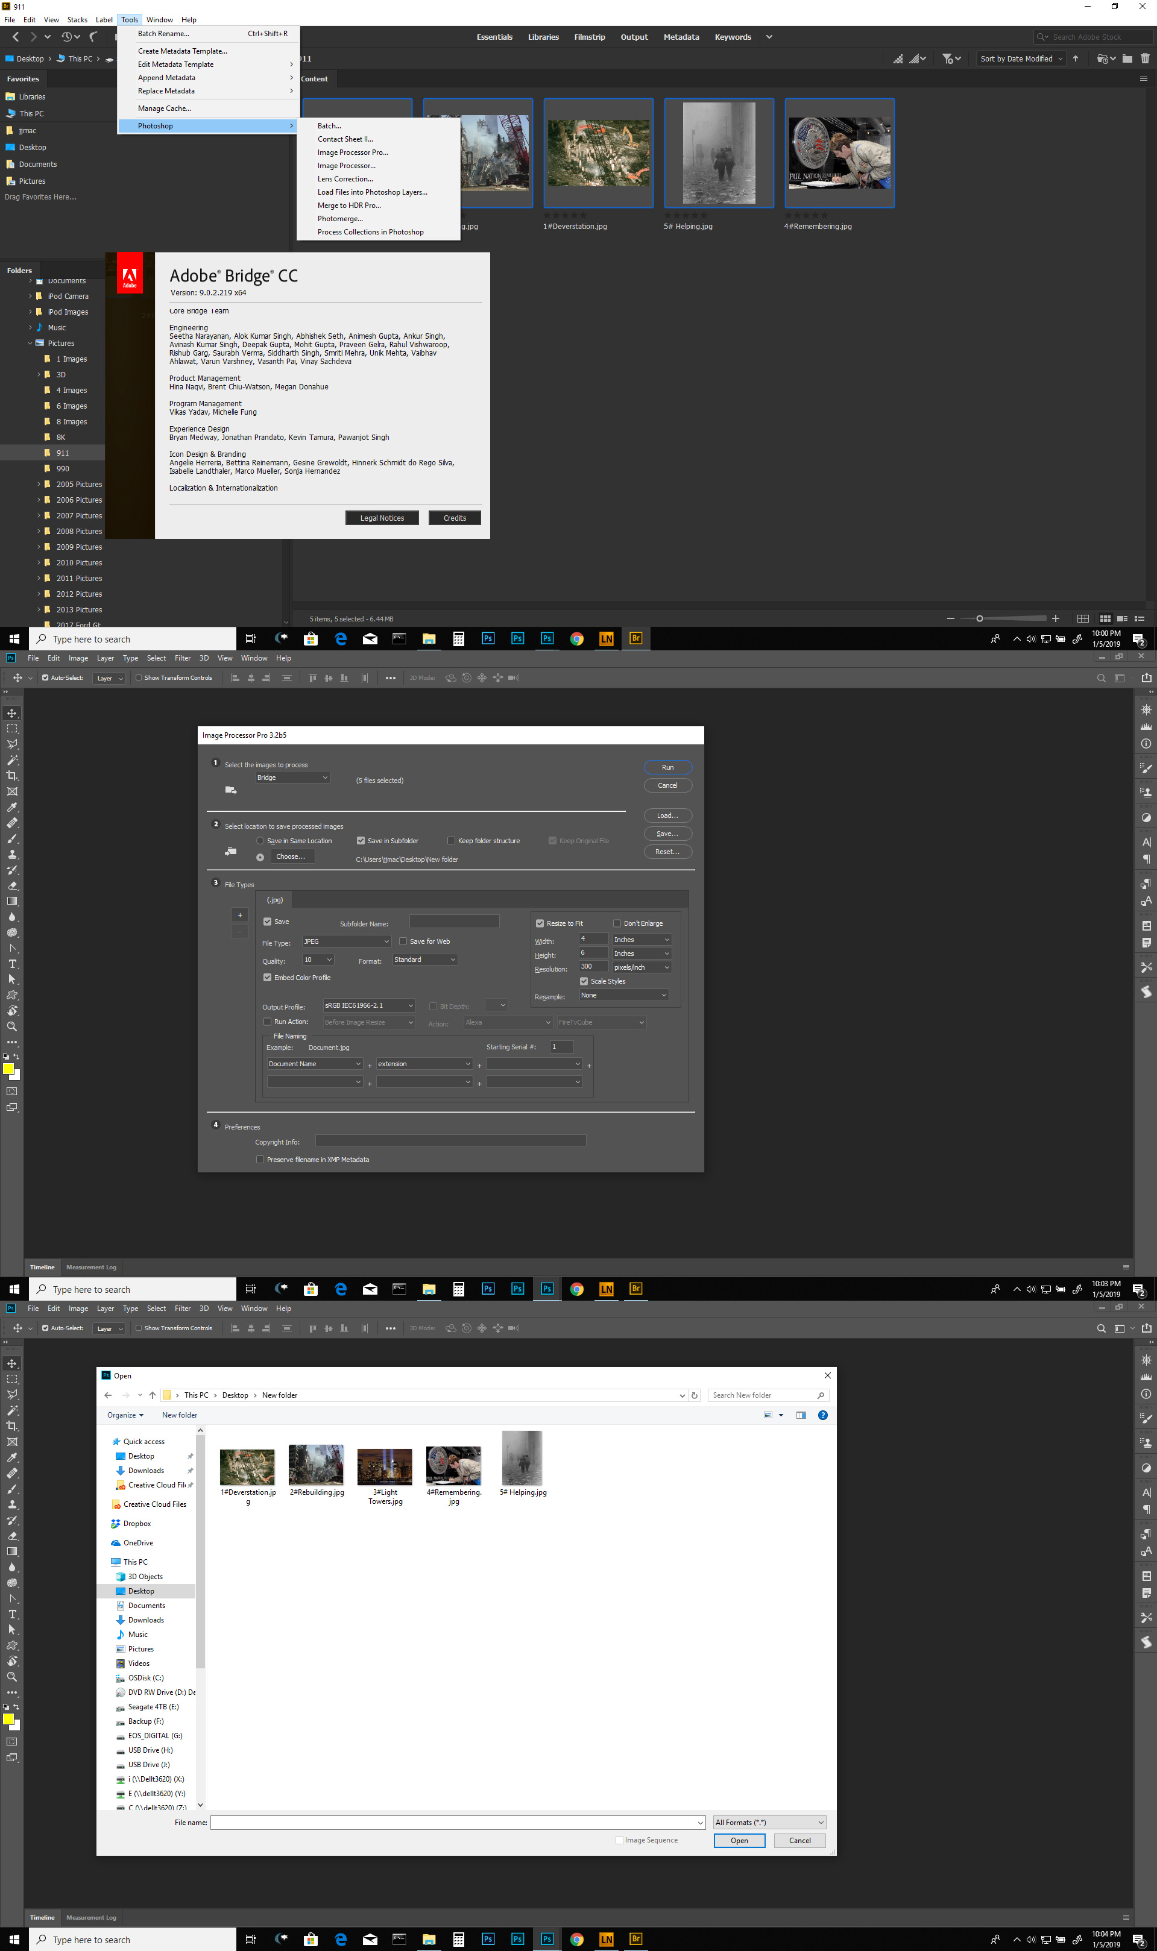Click the browse folder icon under Select the images to process
Image resolution: width=1157 pixels, height=1951 pixels.
pos(231,790)
